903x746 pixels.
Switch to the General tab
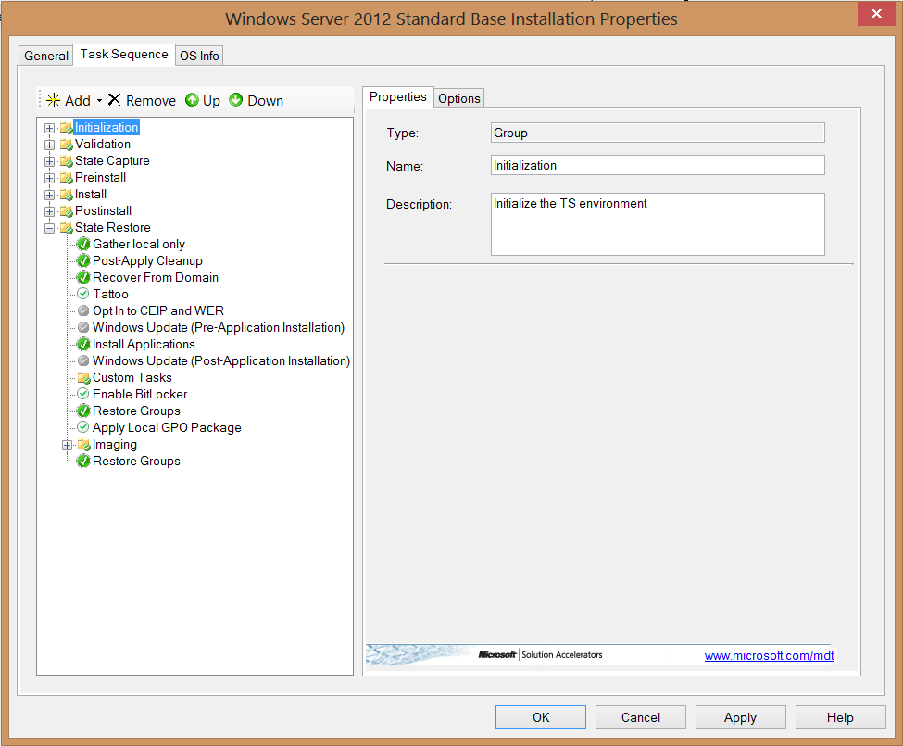pos(46,56)
